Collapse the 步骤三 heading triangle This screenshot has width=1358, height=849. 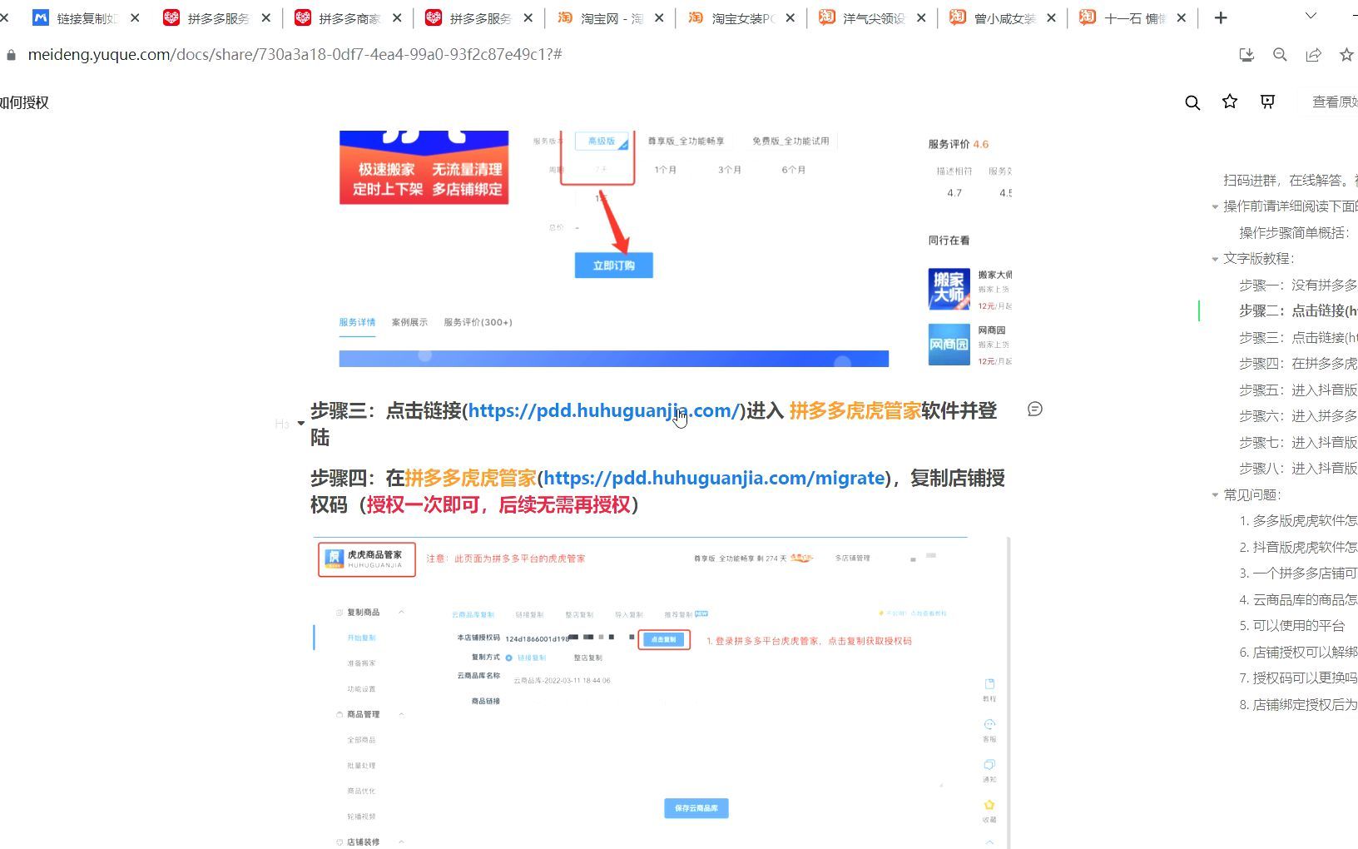point(300,423)
